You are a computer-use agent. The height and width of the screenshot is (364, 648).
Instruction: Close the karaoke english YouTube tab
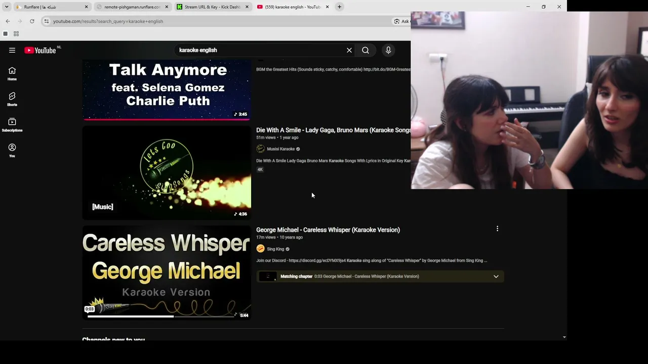[x=327, y=7]
